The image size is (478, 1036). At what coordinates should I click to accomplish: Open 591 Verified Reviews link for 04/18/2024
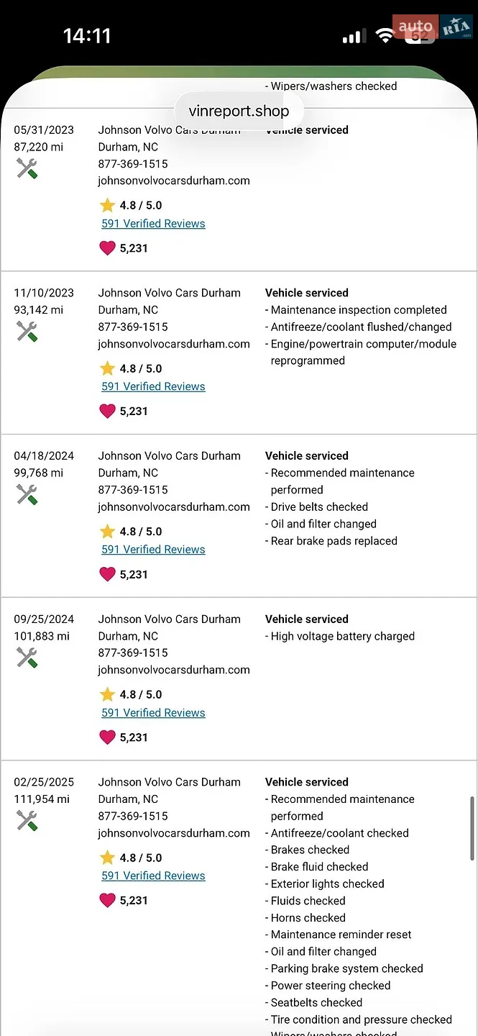click(x=153, y=550)
